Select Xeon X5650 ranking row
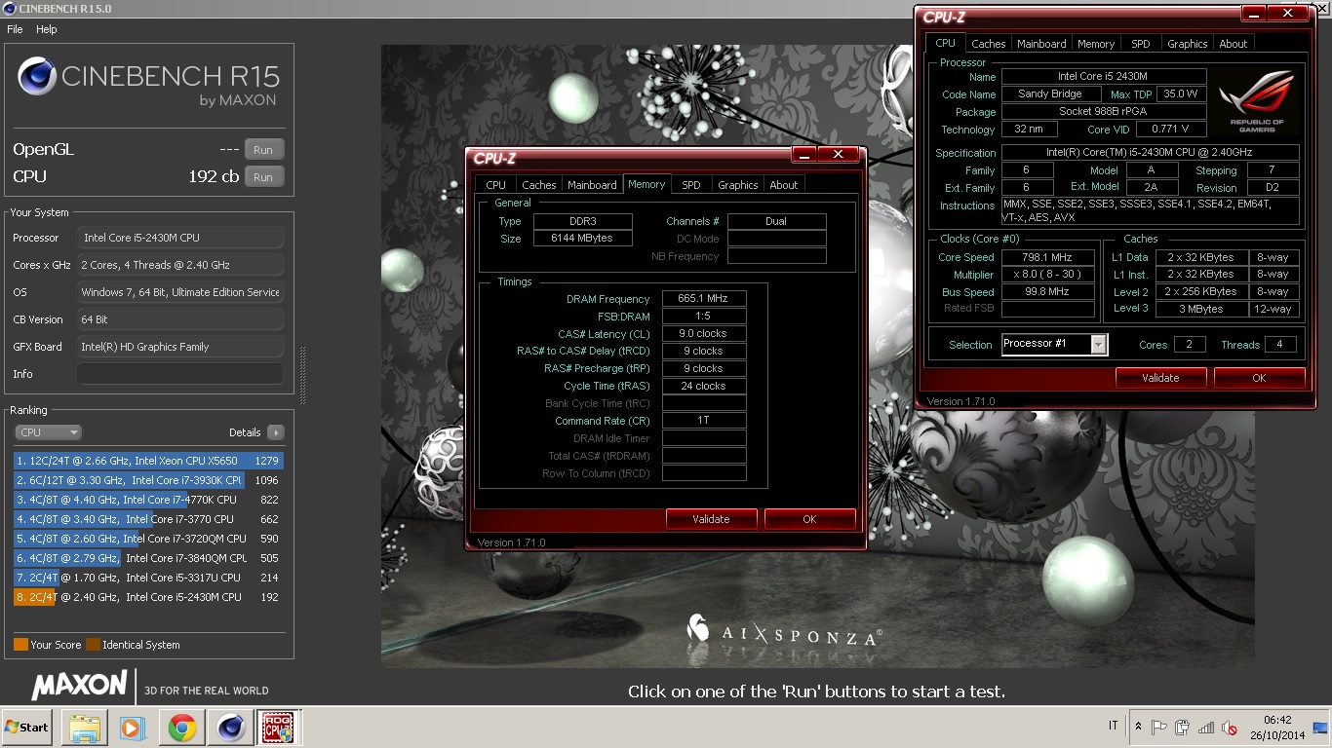The height and width of the screenshot is (748, 1332). [x=148, y=461]
